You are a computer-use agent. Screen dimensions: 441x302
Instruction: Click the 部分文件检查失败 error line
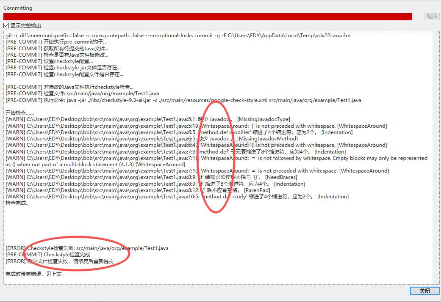tap(60, 261)
